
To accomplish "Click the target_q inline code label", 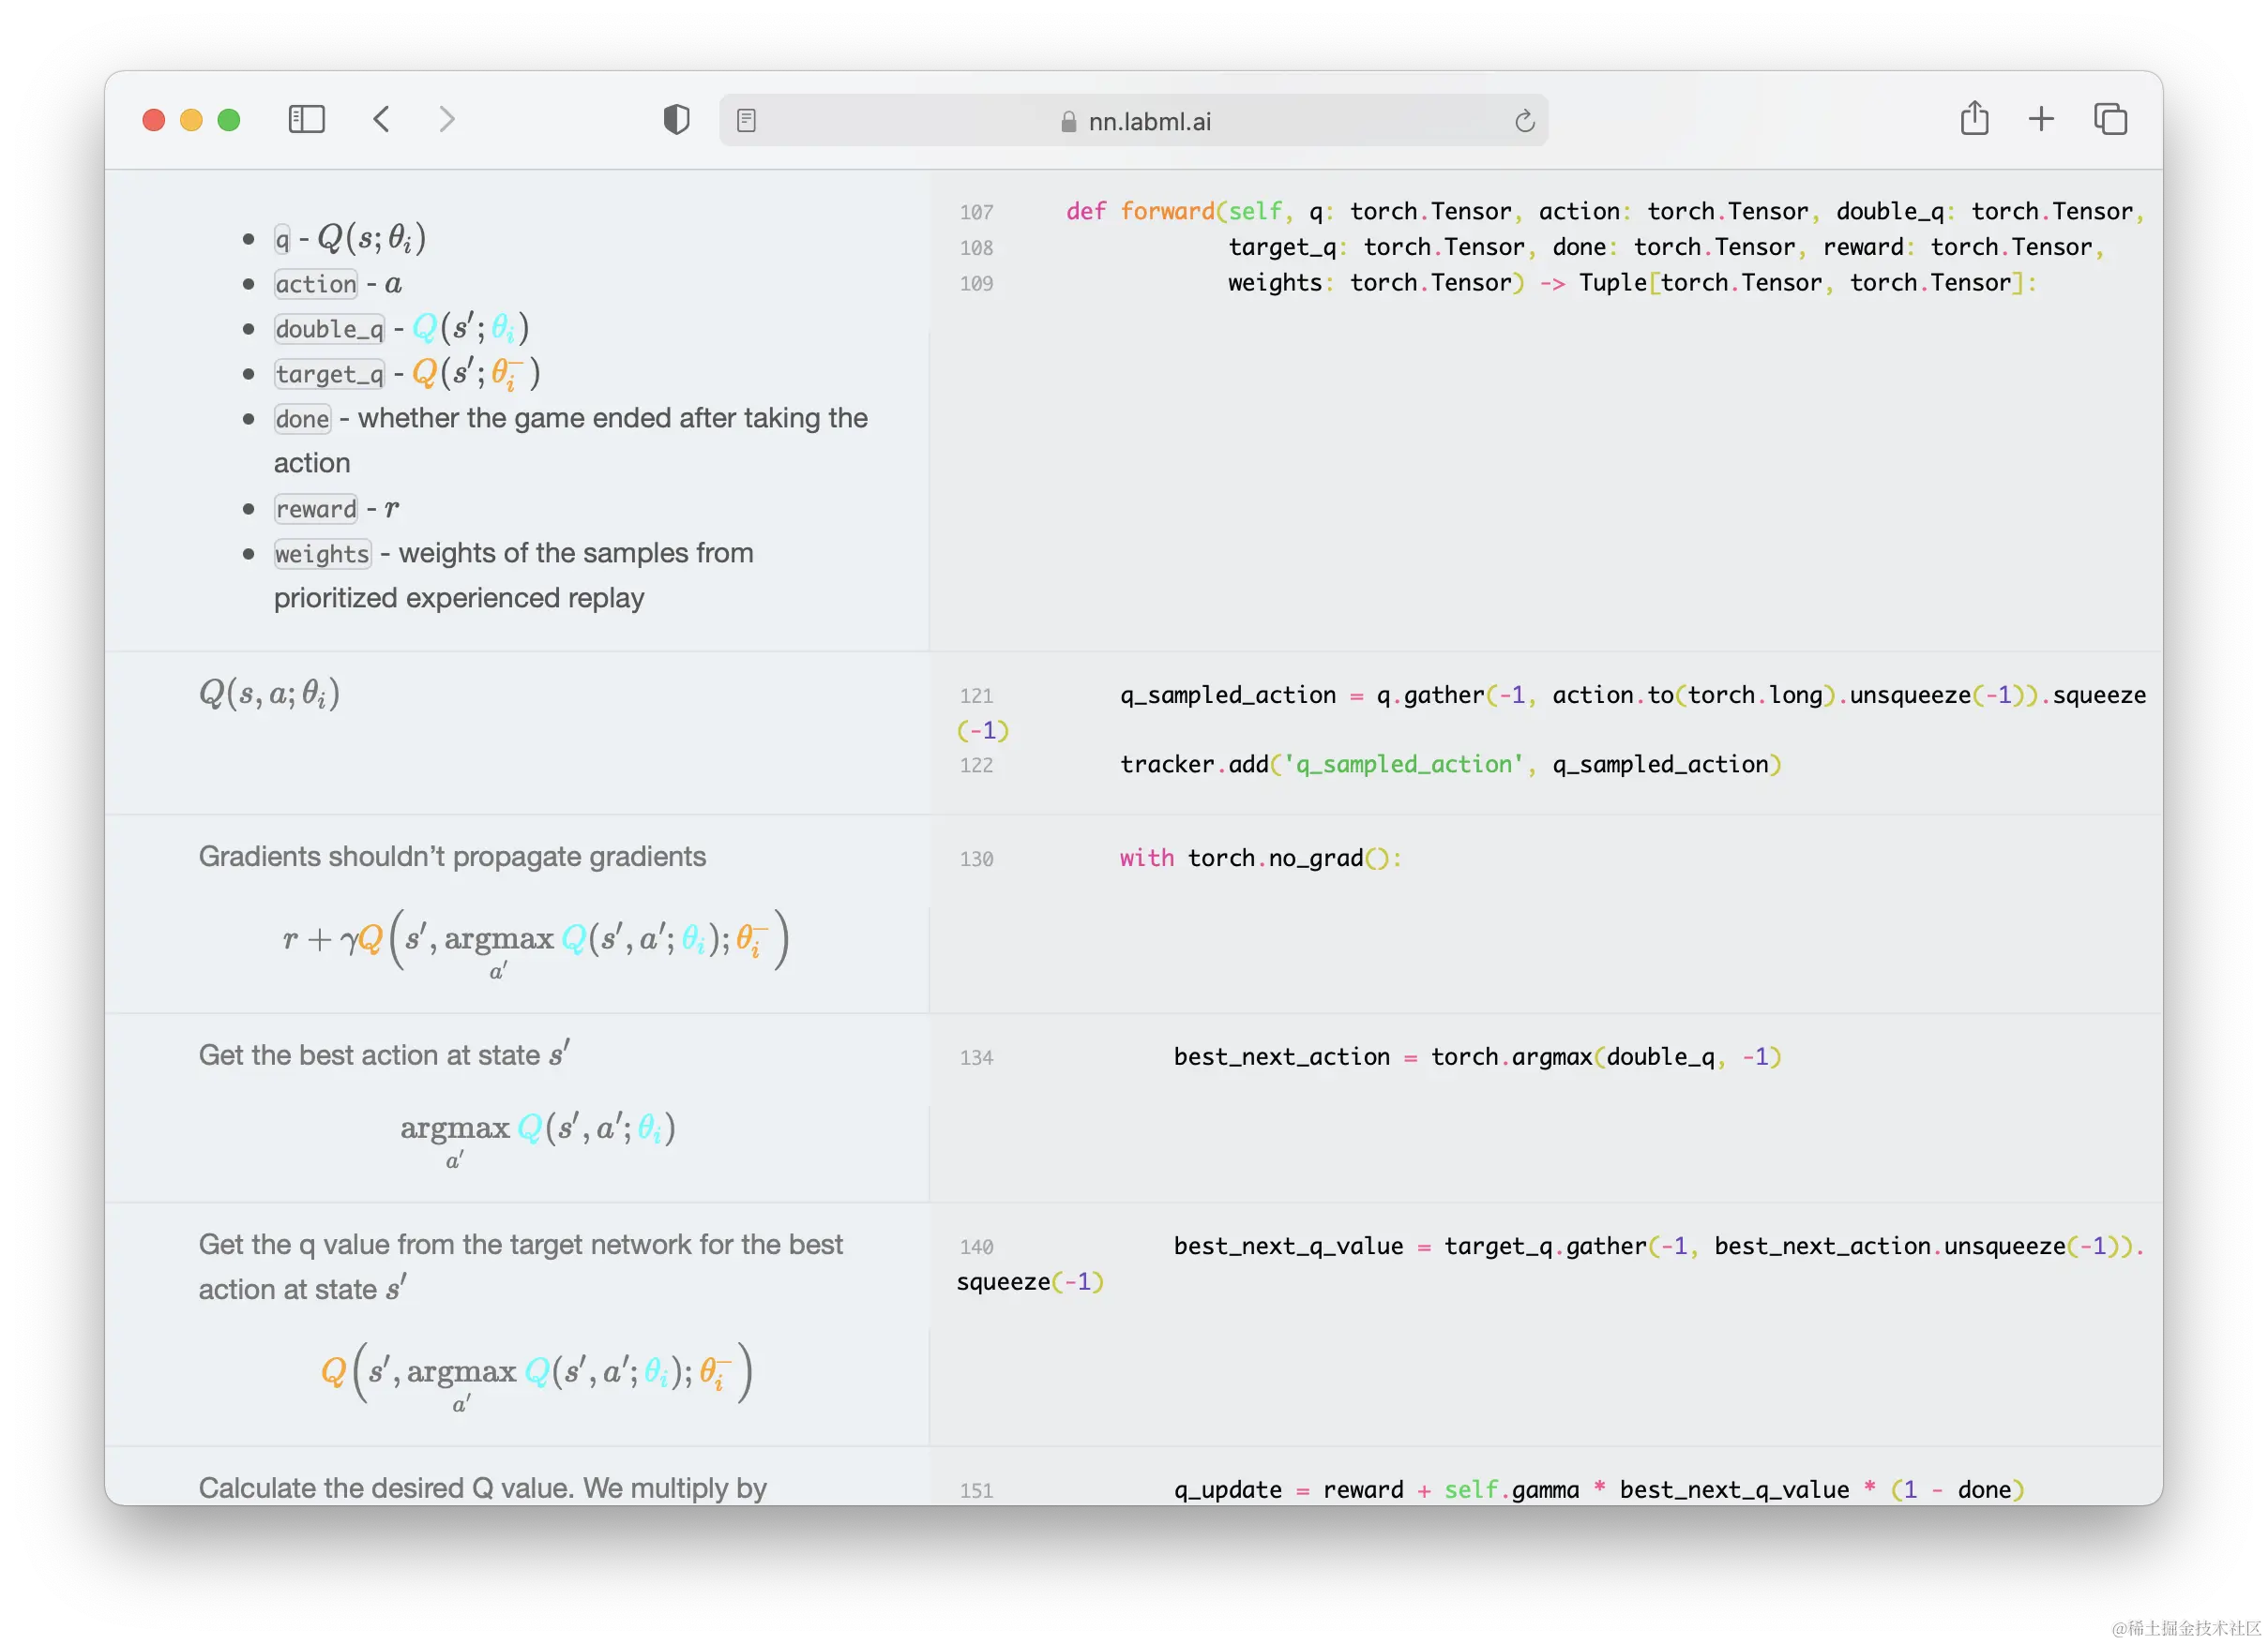I will [x=329, y=374].
